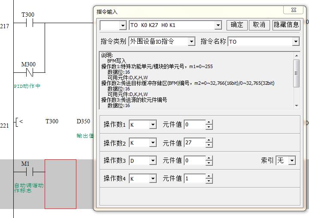Expand the 指令名称 TO dropdown

pyautogui.click(x=296, y=42)
